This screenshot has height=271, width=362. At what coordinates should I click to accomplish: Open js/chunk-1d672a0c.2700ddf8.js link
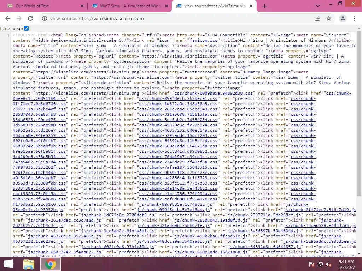point(118,215)
